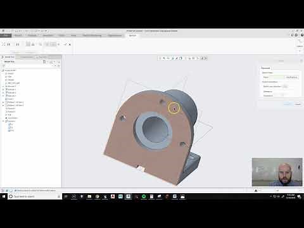Viewport: 304px width, 228px height.
Task: Click the taskbar clock
Action: (291, 196)
